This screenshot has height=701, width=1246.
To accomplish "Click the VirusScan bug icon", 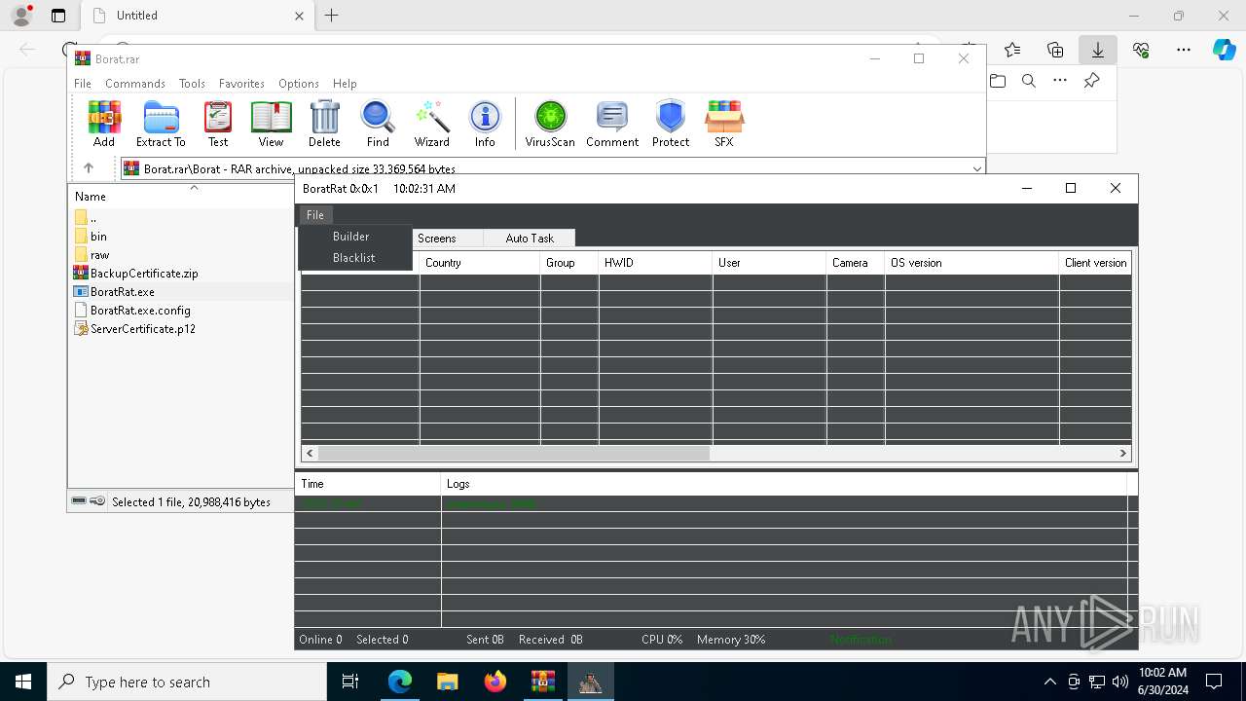I will [x=550, y=124].
